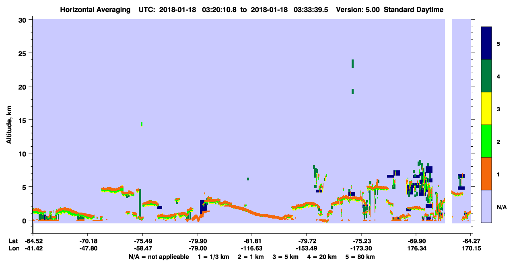This screenshot has height=268, width=523.
Task: Click the 'N/A = not applicable' legend note
Action: pos(159,257)
